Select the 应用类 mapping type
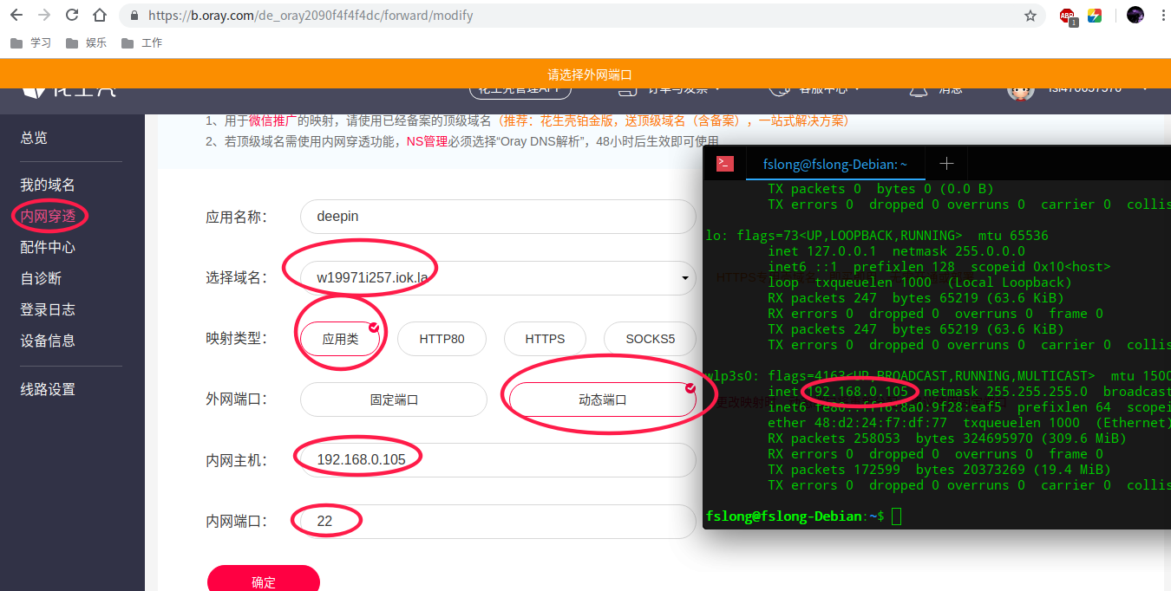This screenshot has width=1171, height=591. (x=341, y=339)
